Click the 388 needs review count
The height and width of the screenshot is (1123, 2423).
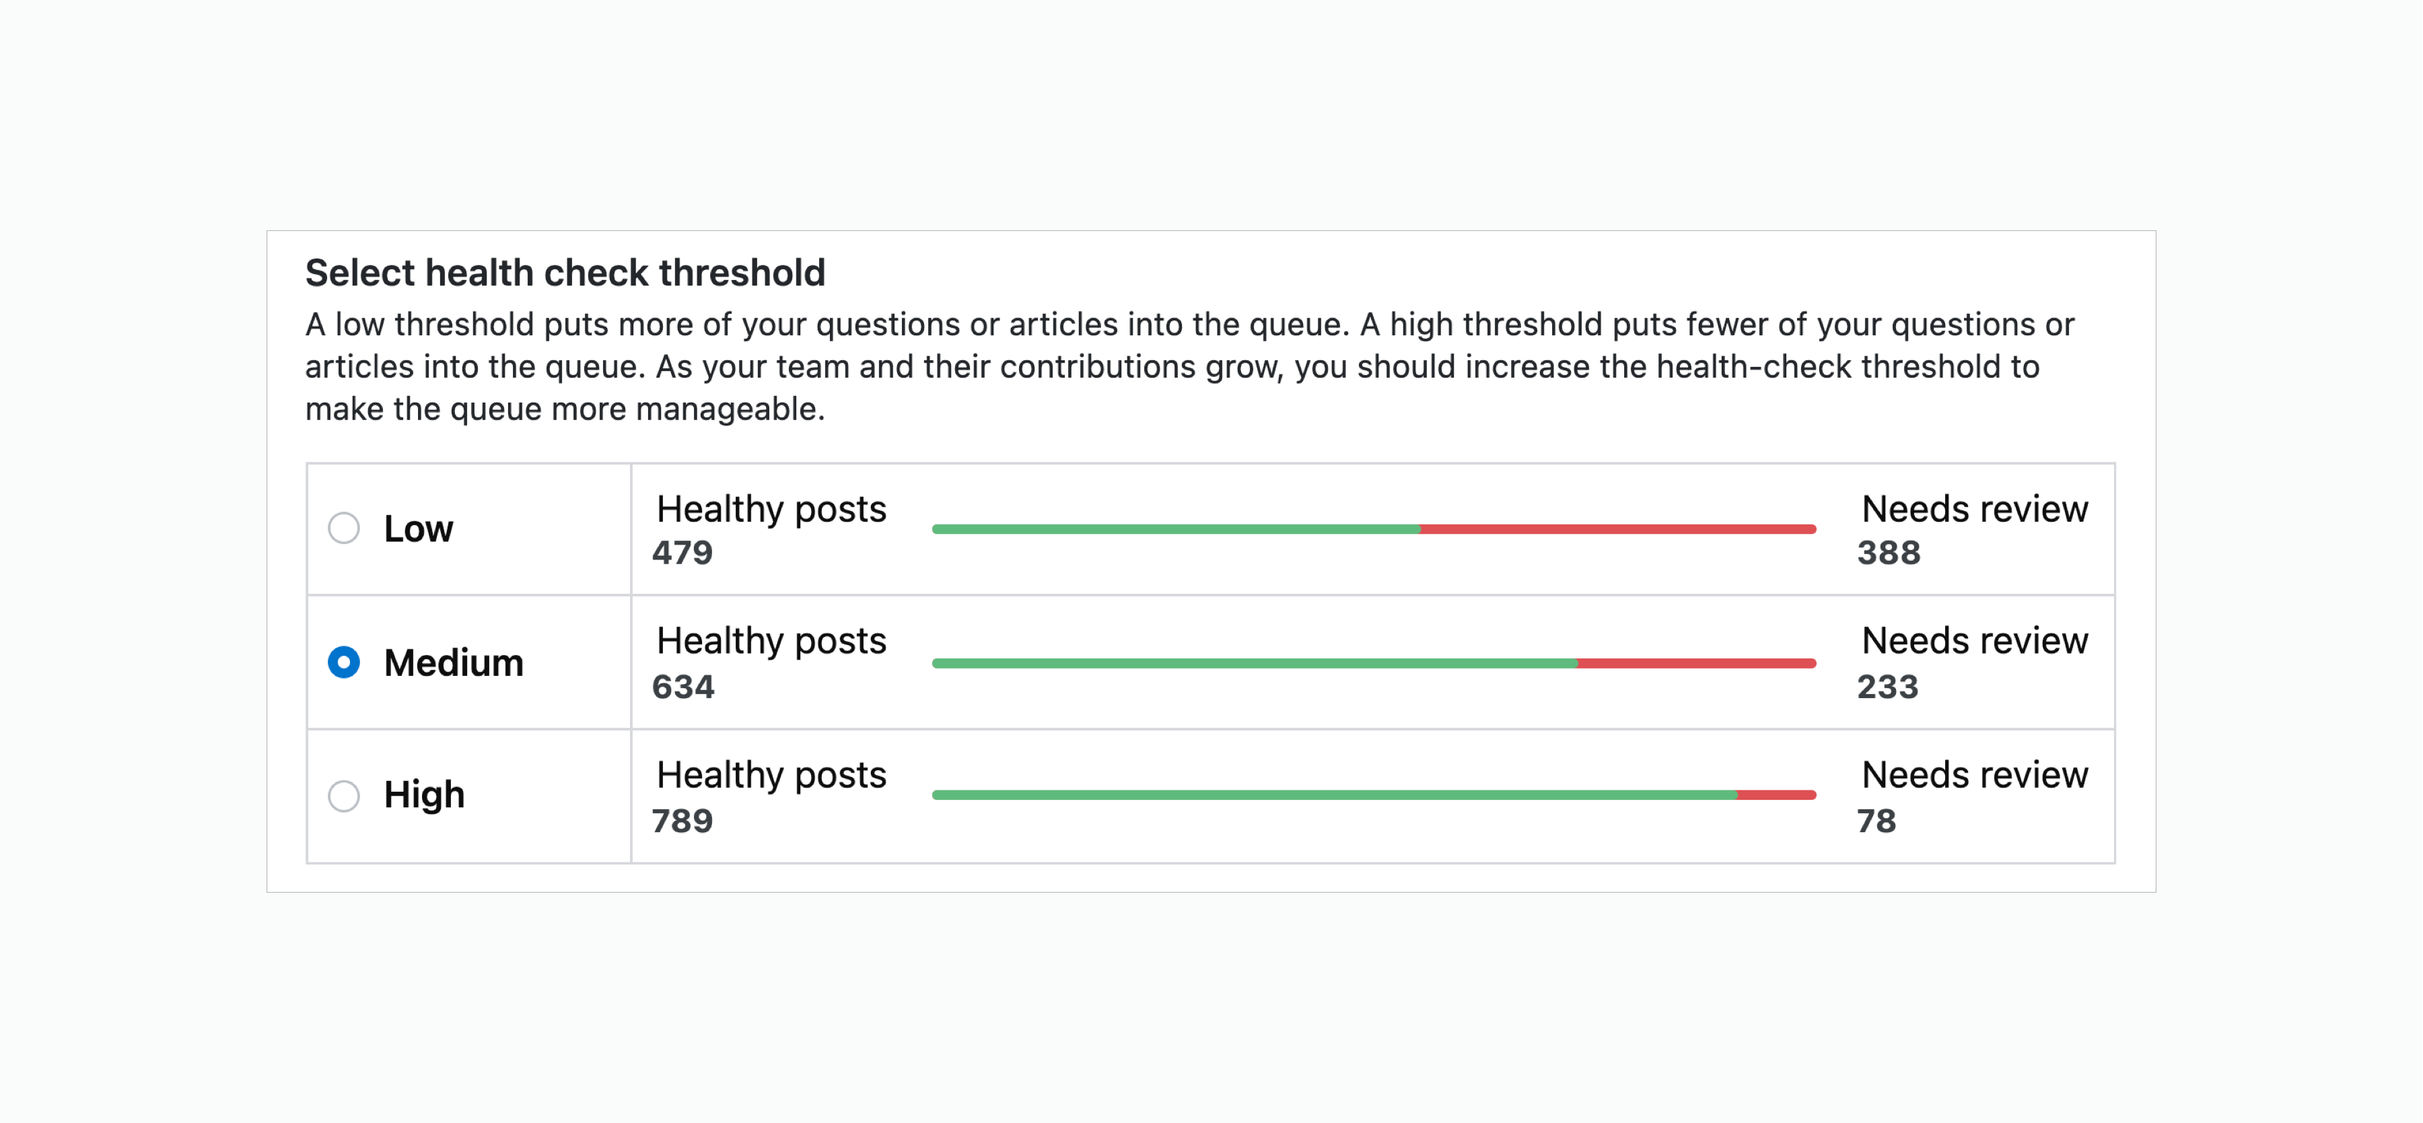point(1889,553)
